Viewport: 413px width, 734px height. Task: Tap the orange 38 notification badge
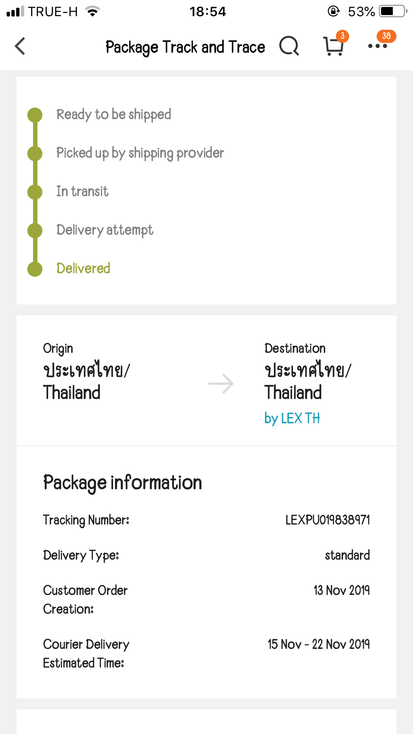[x=386, y=36]
